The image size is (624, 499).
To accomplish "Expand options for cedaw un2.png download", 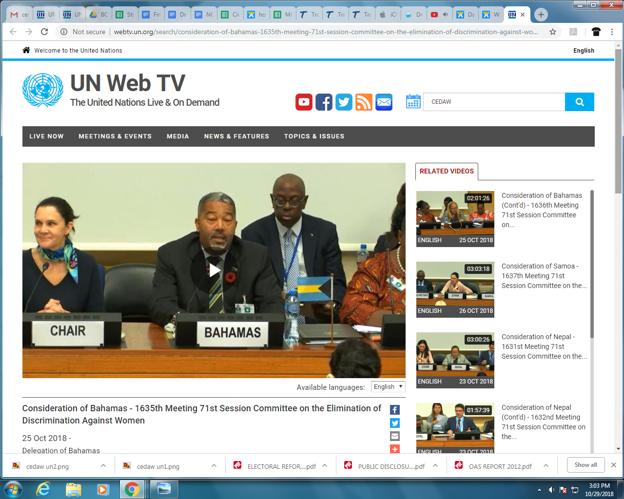I will (103, 466).
